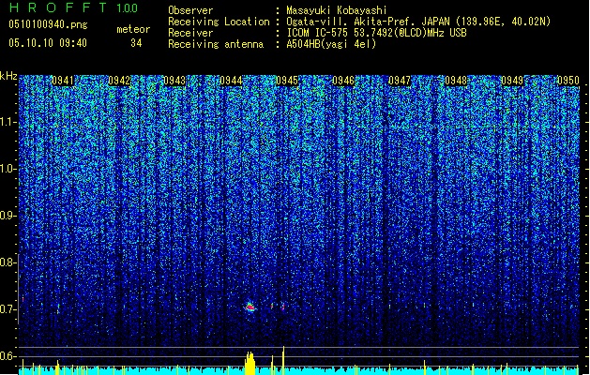590x375 pixels.
Task: Click the 0941 time marker
Action: click(63, 81)
